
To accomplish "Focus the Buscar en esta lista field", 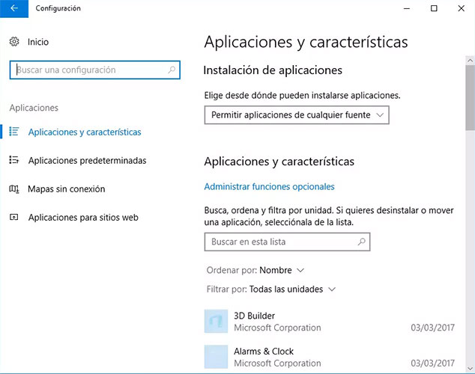I will (x=287, y=242).
